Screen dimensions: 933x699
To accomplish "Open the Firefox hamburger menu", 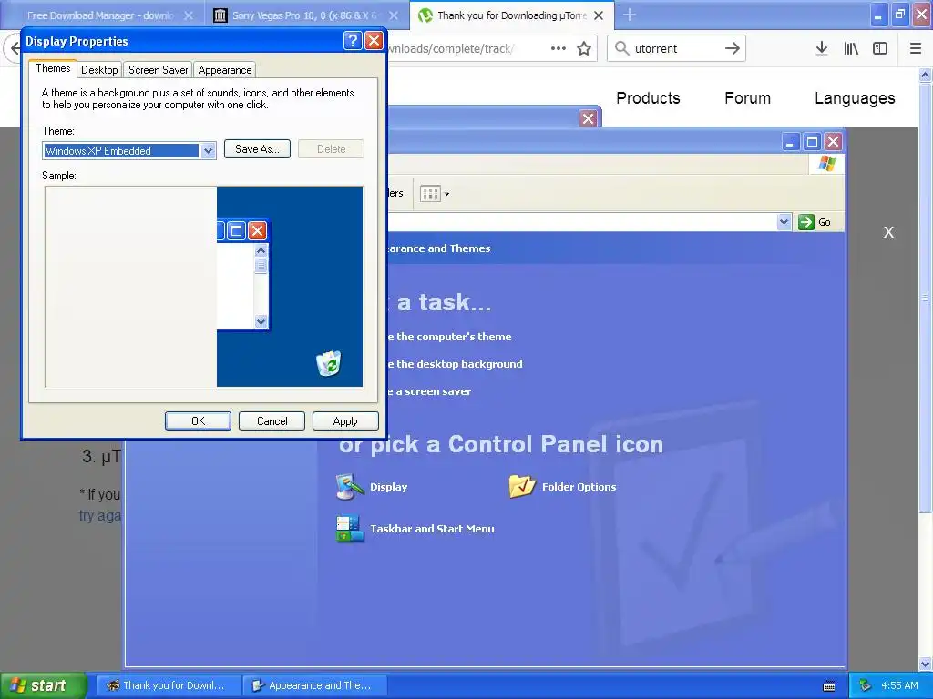I will [916, 48].
